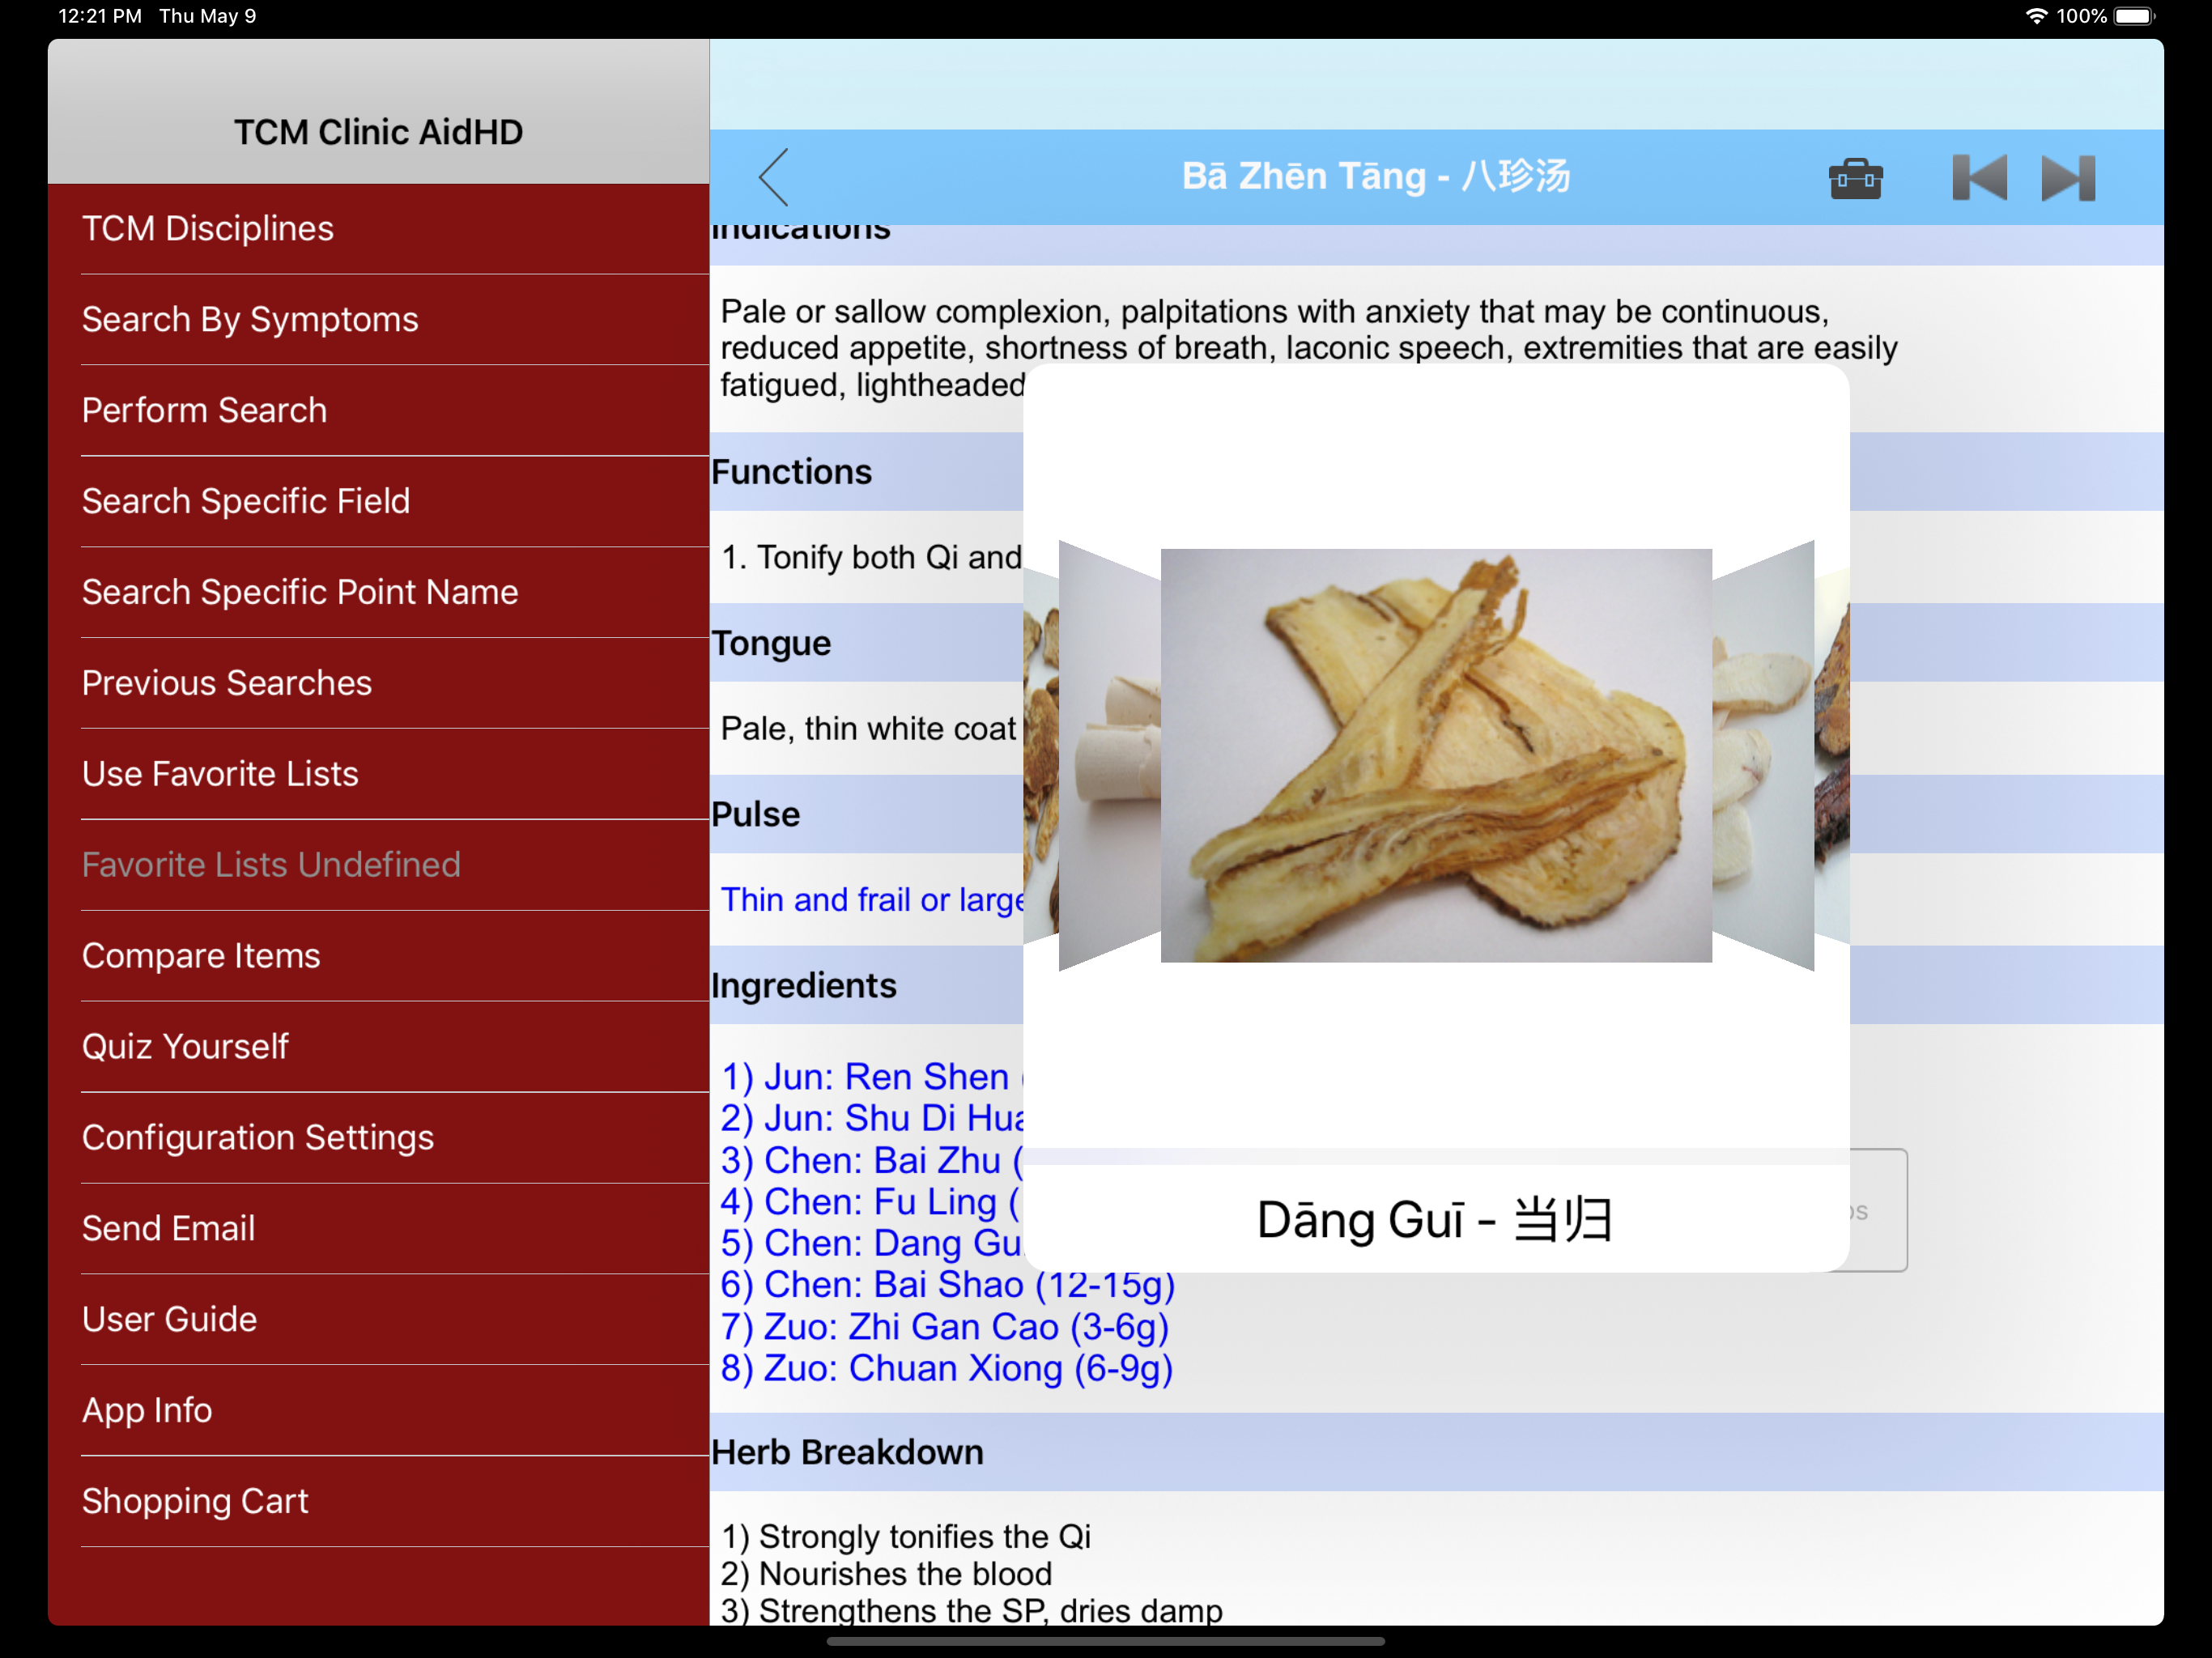Tap Favorite Lists Undefined entry
Viewport: 2212px width, 1658px height.
click(378, 866)
